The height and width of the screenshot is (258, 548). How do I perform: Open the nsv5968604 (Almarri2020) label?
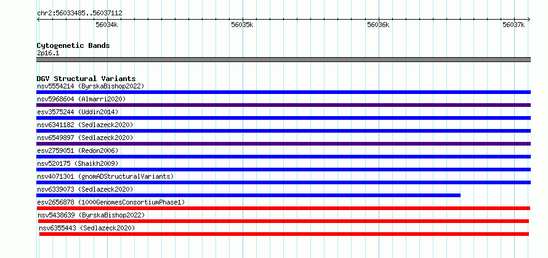tap(81, 99)
